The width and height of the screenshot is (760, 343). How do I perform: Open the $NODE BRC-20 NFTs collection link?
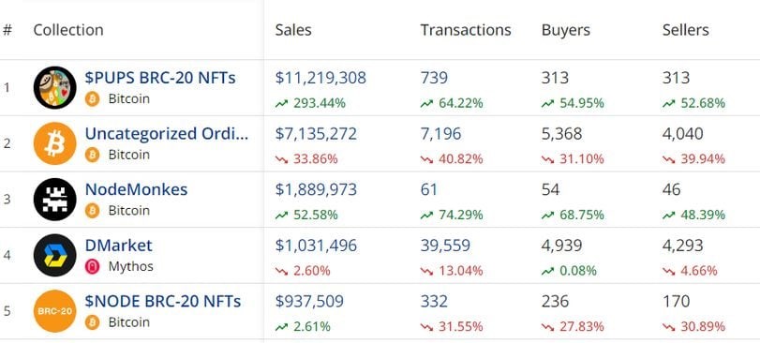pos(163,301)
